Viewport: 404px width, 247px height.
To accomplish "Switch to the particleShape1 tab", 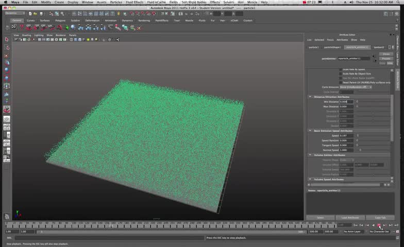I will coord(332,47).
